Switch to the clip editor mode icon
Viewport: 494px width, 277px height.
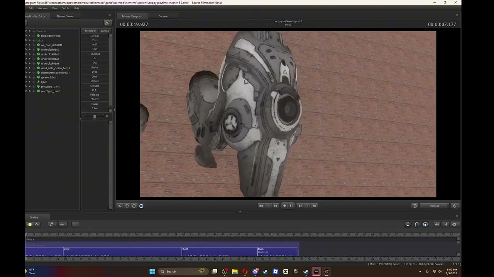pos(30,224)
